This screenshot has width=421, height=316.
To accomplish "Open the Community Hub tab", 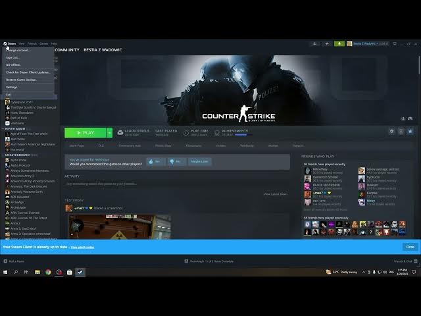I will click(130, 145).
